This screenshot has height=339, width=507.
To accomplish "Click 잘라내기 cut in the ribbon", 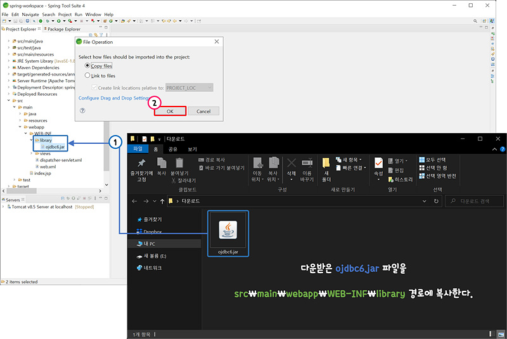I will pos(184,181).
